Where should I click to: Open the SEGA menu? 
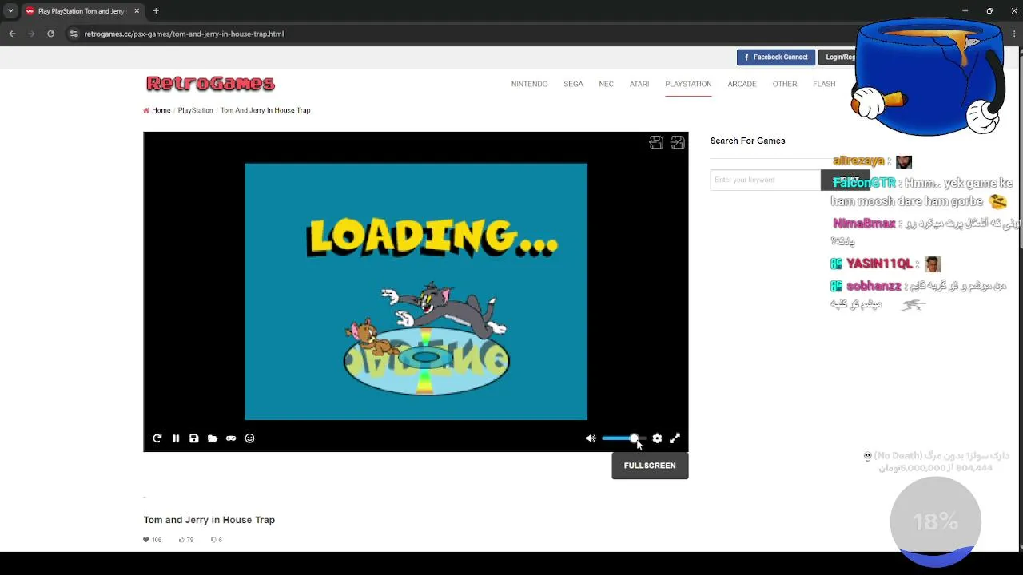573,84
